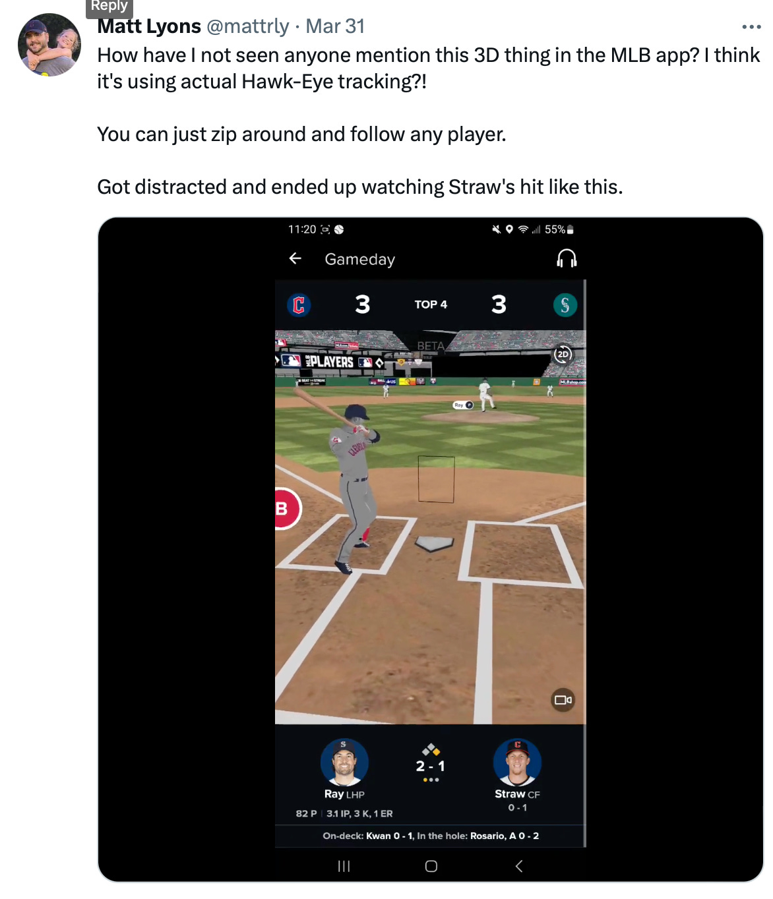Tap pitcher Ray's headshot
The image size is (773, 899).
344,763
